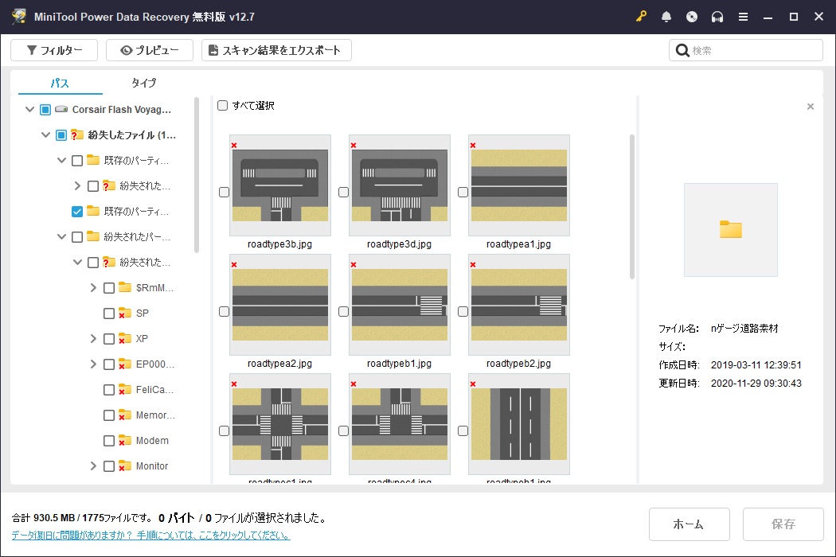Open the data recovery help link at the bottom
The image size is (836, 557).
click(150, 536)
